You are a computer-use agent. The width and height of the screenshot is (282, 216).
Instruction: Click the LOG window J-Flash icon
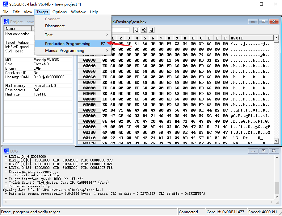tap(6, 151)
